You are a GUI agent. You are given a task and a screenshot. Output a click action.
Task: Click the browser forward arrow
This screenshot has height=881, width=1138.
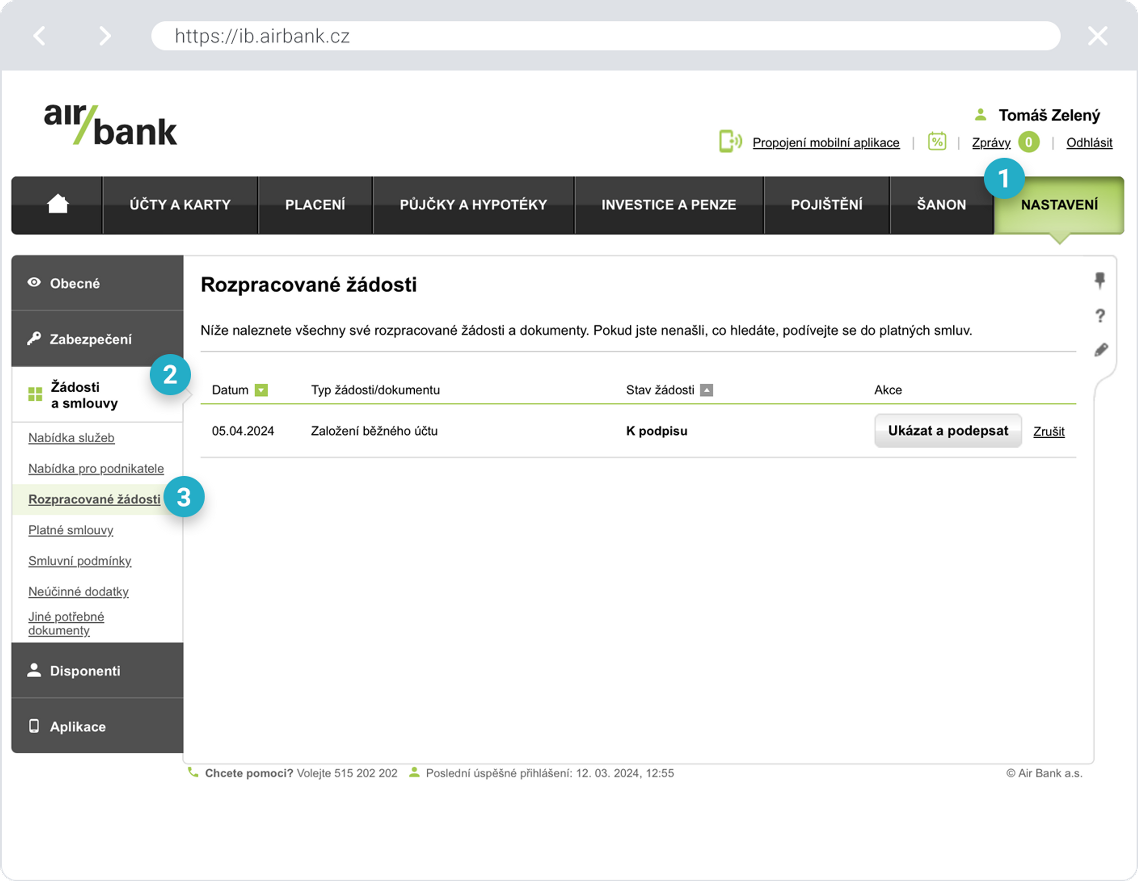click(x=105, y=36)
